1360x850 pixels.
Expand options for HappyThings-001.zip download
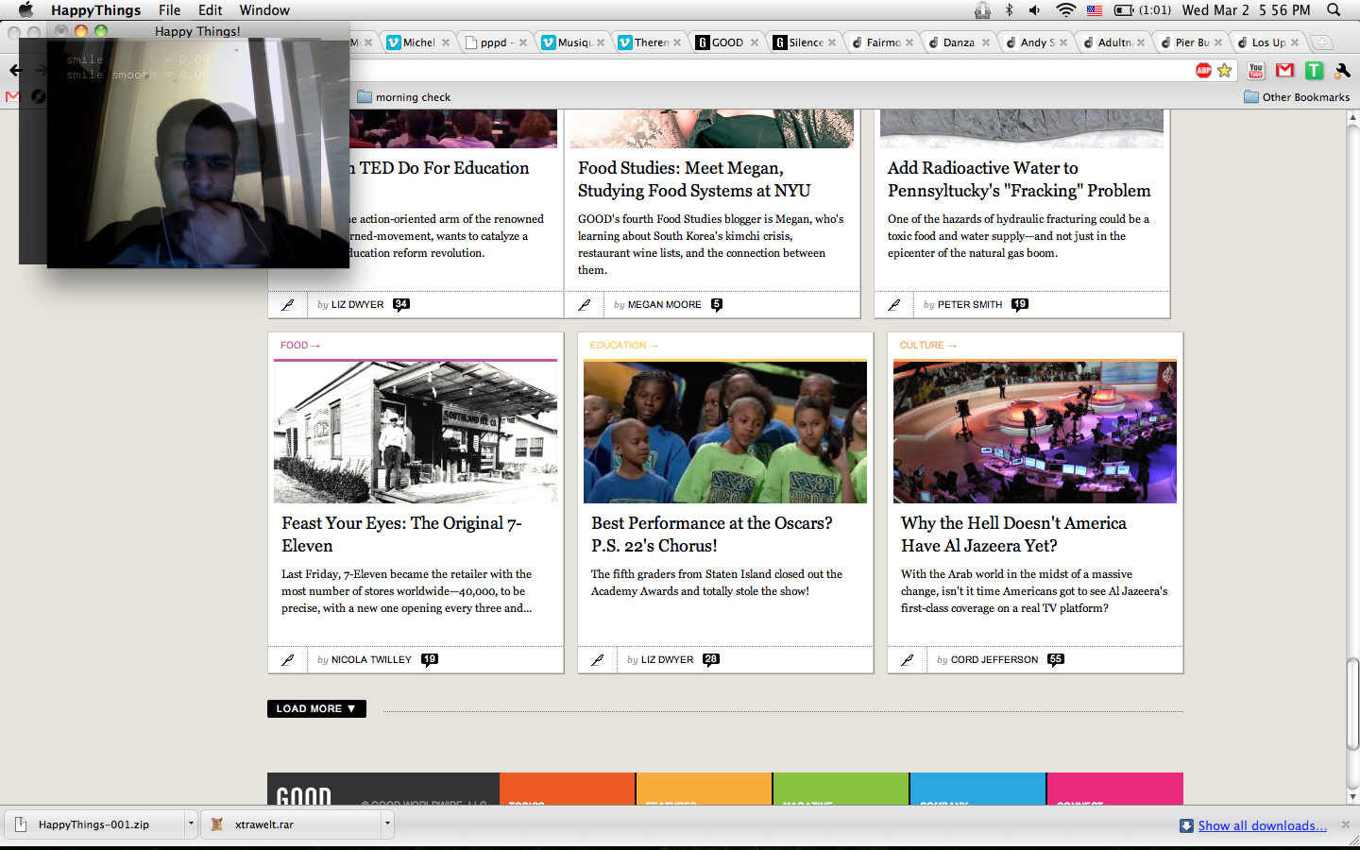pos(191,824)
